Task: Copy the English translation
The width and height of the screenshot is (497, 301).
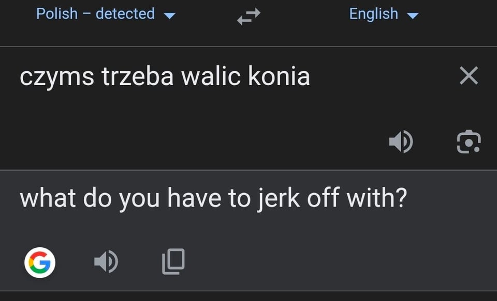Action: tap(173, 262)
